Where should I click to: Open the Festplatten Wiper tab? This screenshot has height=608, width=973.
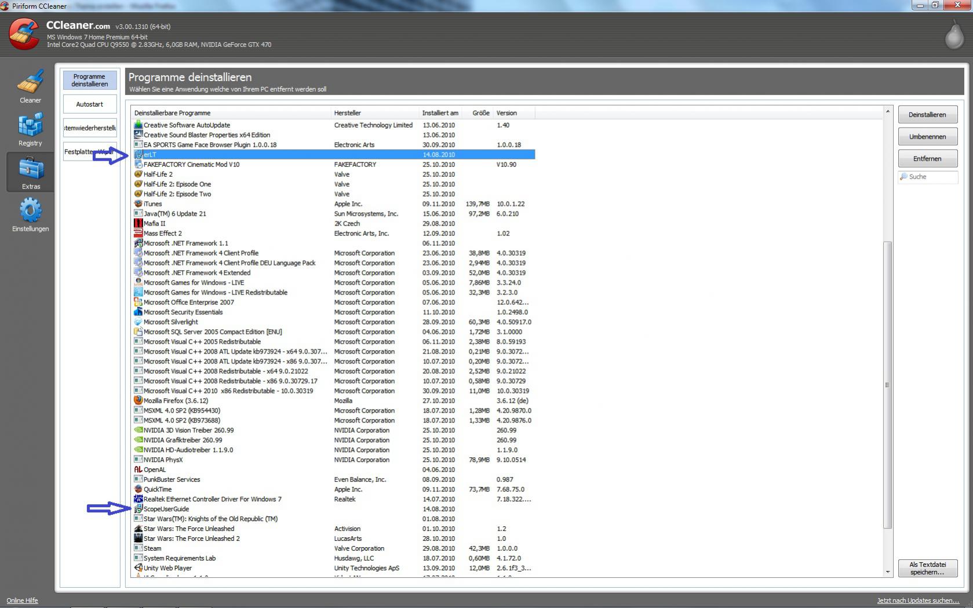[90, 152]
